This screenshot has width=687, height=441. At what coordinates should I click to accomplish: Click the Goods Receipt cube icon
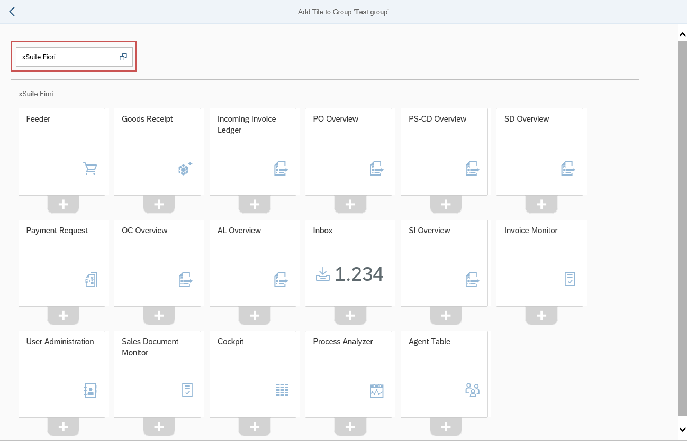pos(185,169)
